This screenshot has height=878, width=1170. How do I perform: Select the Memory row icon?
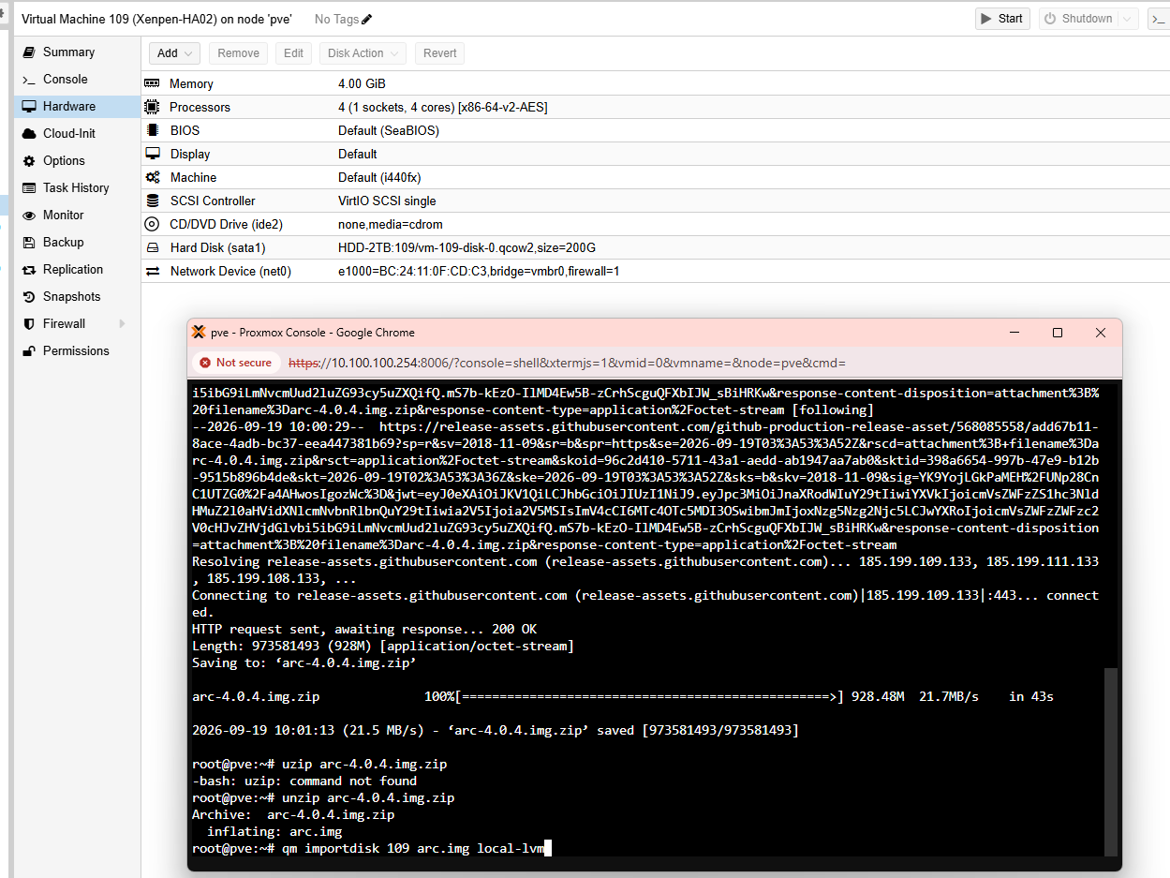(x=153, y=84)
